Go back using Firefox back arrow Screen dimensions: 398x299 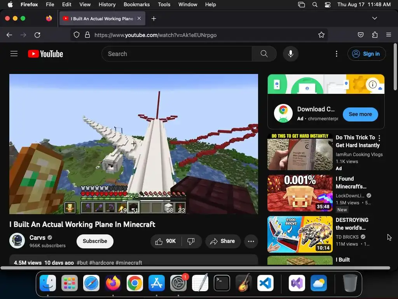tap(9, 35)
